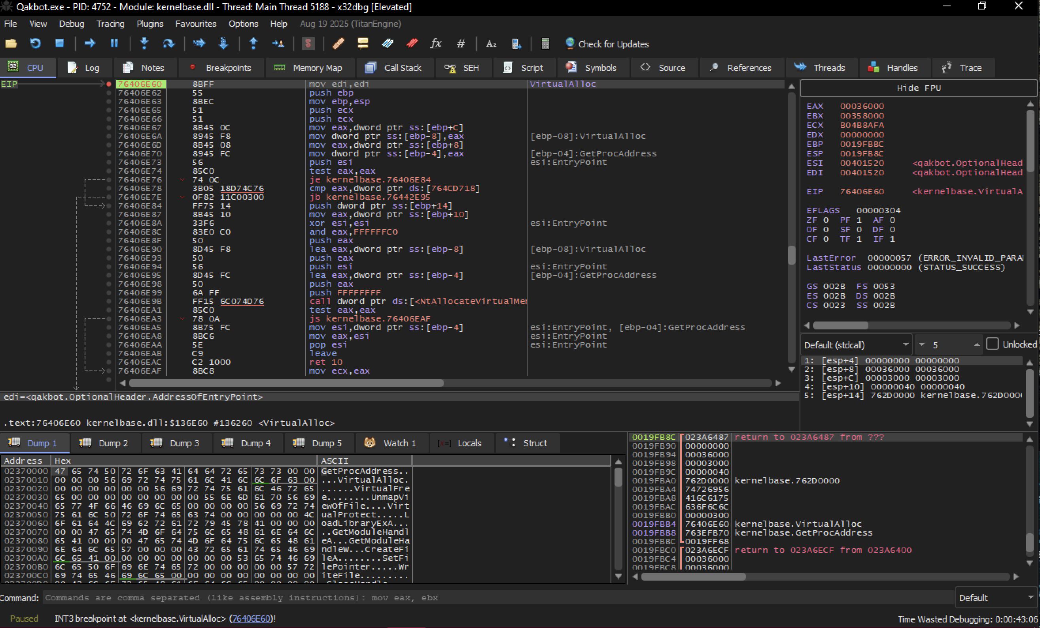Toggle breakpoint dot at address 76406E9B
Image resolution: width=1040 pixels, height=628 pixels.
point(109,301)
